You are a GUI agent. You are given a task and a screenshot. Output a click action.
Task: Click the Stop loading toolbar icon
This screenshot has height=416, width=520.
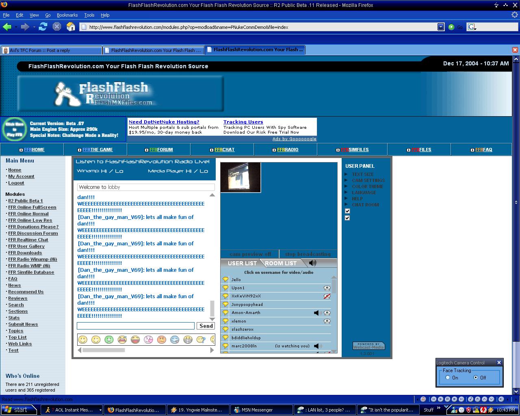pyautogui.click(x=57, y=27)
